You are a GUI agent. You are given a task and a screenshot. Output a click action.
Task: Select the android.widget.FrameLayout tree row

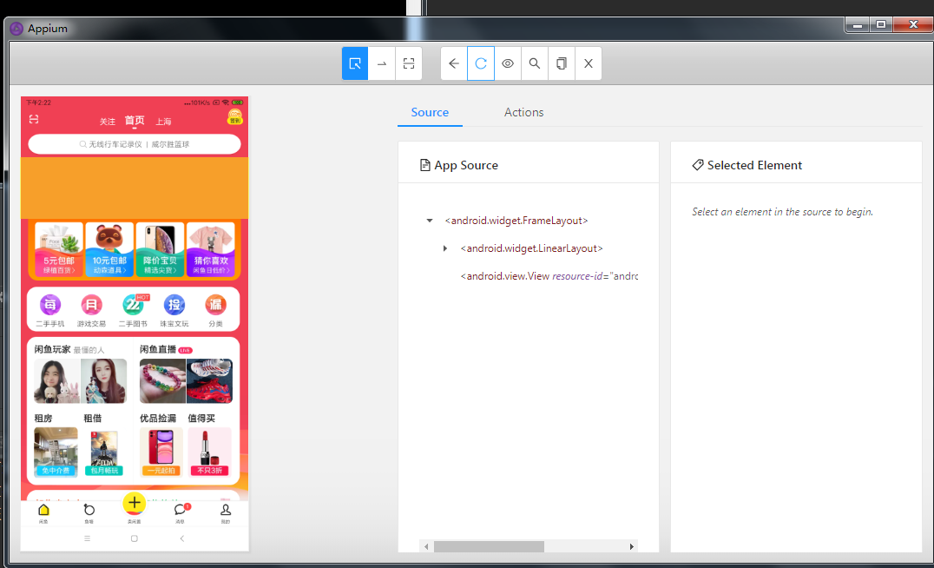point(516,221)
